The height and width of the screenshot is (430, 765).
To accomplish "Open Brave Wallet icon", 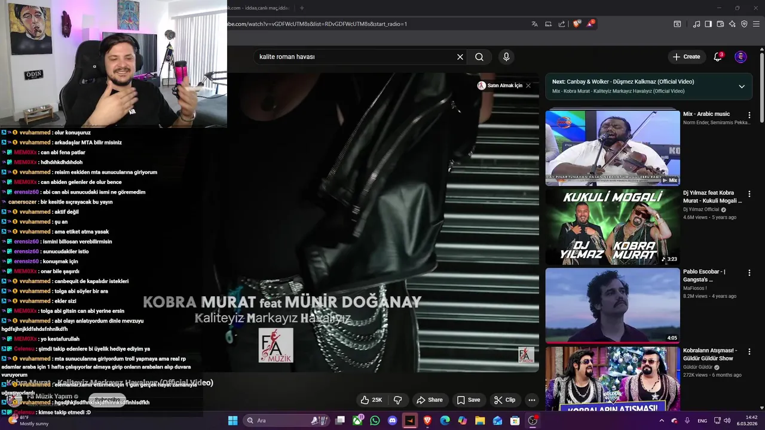I will (720, 24).
